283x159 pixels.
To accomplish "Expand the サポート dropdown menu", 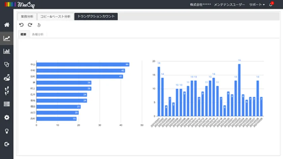I will click(x=257, y=5).
